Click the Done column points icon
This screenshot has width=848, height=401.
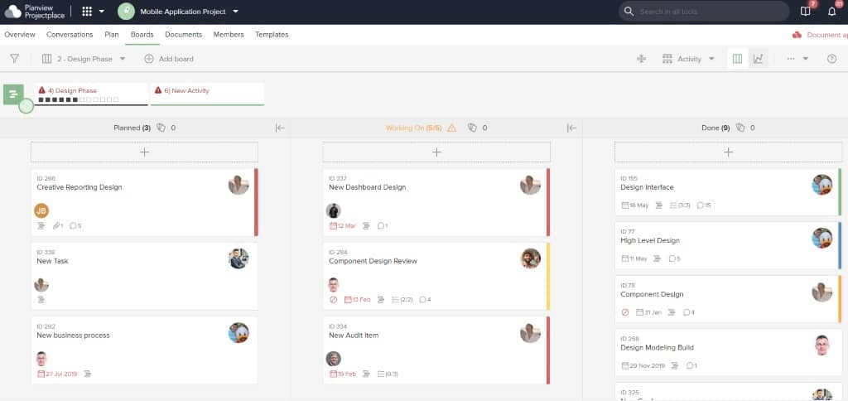740,128
